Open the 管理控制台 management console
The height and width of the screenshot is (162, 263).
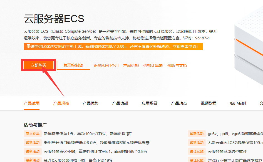point(73,65)
